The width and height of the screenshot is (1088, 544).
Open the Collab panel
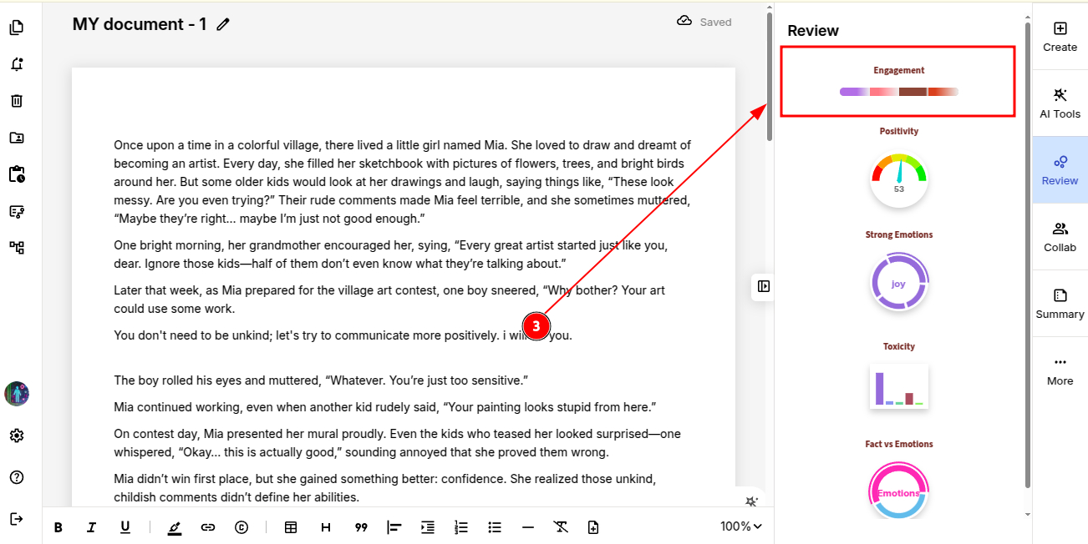click(x=1060, y=237)
